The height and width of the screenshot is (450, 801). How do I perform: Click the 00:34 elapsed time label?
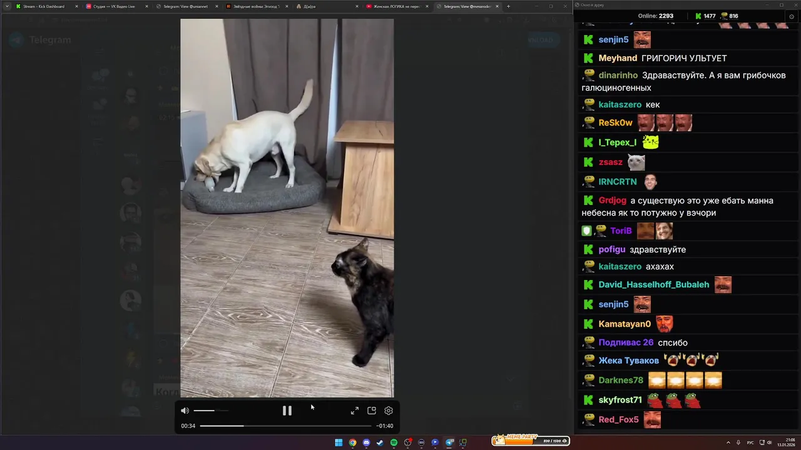pos(188,426)
